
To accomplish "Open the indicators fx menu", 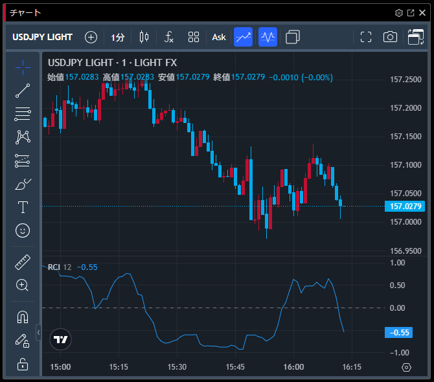I will (168, 37).
